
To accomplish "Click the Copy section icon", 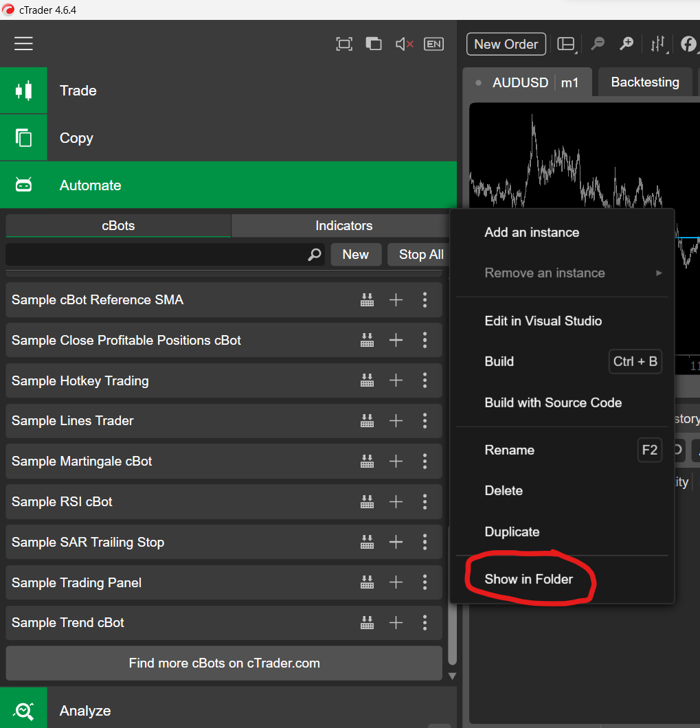I will click(x=23, y=138).
